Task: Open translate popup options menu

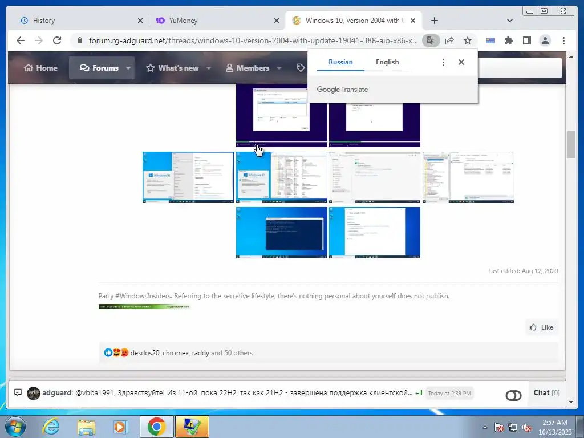Action: 443,62
